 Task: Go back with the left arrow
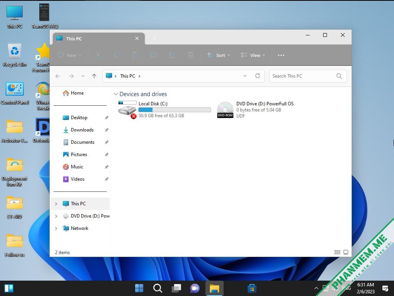pyautogui.click(x=58, y=76)
